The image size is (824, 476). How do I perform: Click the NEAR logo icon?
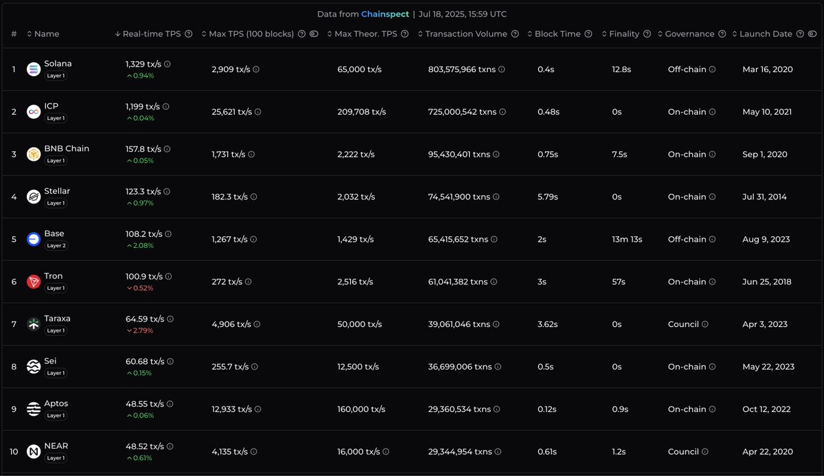[34, 452]
